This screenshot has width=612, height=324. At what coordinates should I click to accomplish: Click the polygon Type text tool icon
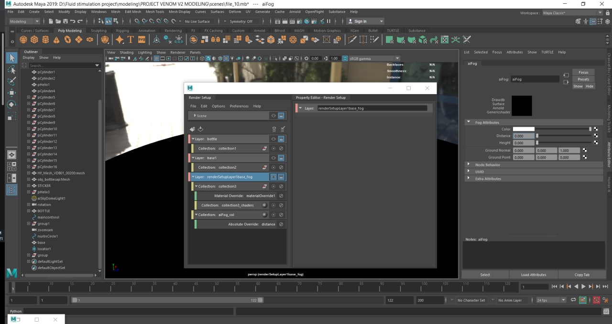pyautogui.click(x=131, y=40)
